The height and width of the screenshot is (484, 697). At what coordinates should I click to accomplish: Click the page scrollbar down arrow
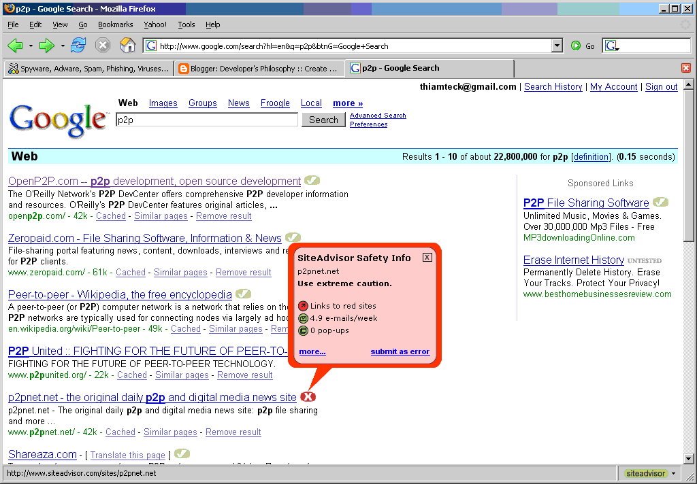click(689, 459)
